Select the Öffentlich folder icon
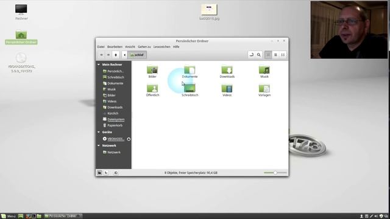The image size is (390, 219). (x=152, y=91)
